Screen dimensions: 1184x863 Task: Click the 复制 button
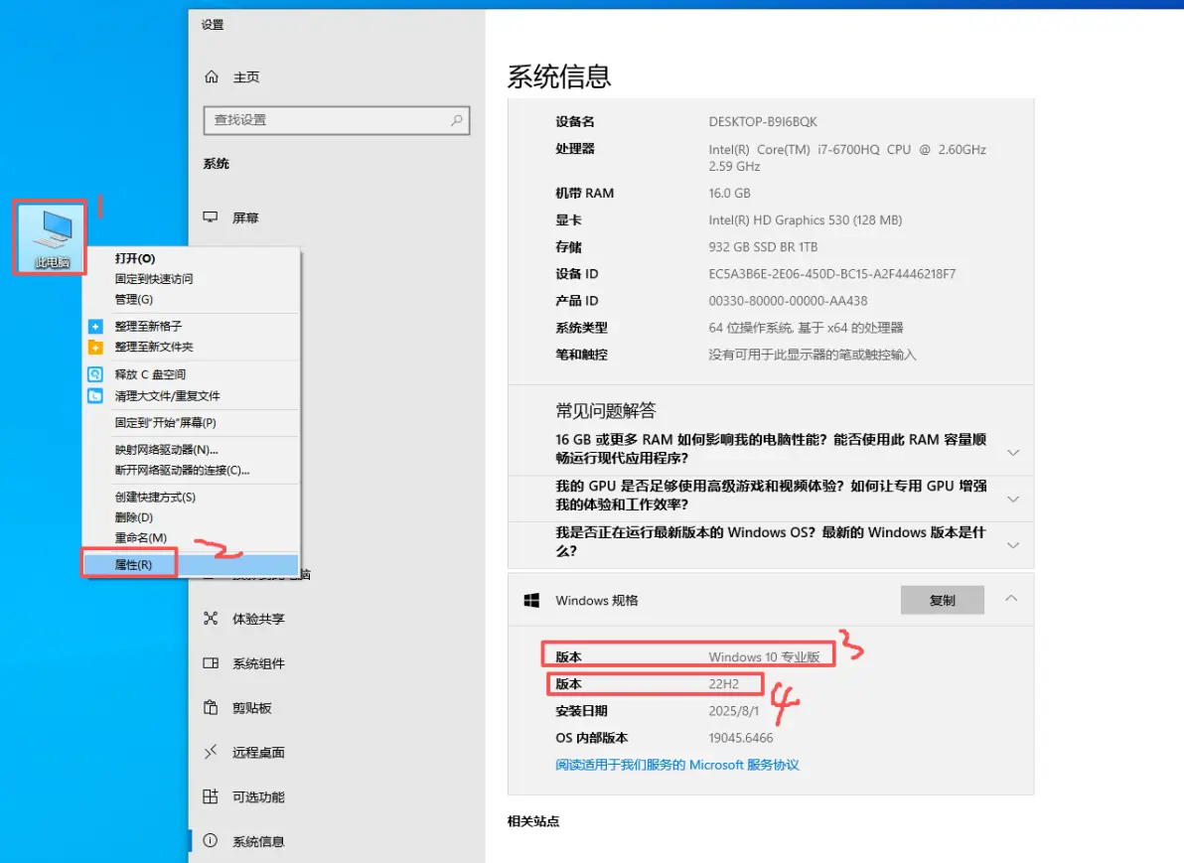click(942, 600)
